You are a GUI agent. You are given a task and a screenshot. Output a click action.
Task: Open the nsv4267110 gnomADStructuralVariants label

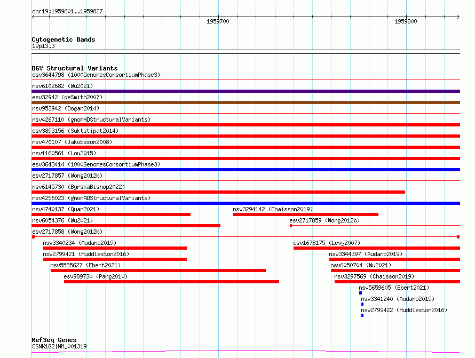click(x=91, y=120)
